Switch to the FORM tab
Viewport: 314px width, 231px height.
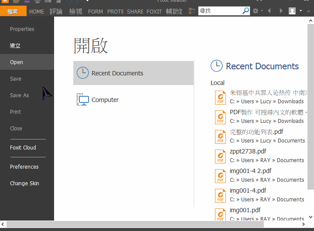96,12
